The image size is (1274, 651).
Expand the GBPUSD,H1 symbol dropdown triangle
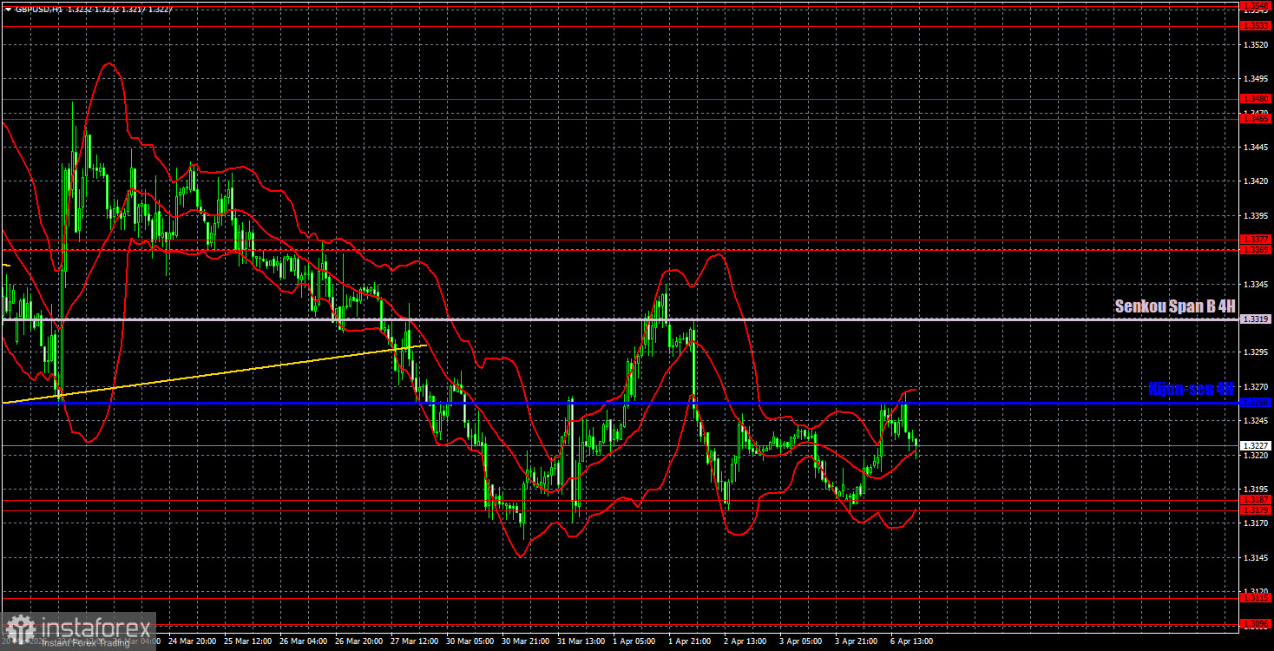pyautogui.click(x=8, y=10)
